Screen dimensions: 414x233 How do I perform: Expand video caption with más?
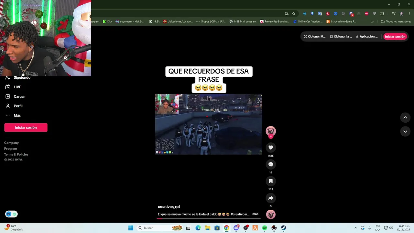(x=255, y=214)
